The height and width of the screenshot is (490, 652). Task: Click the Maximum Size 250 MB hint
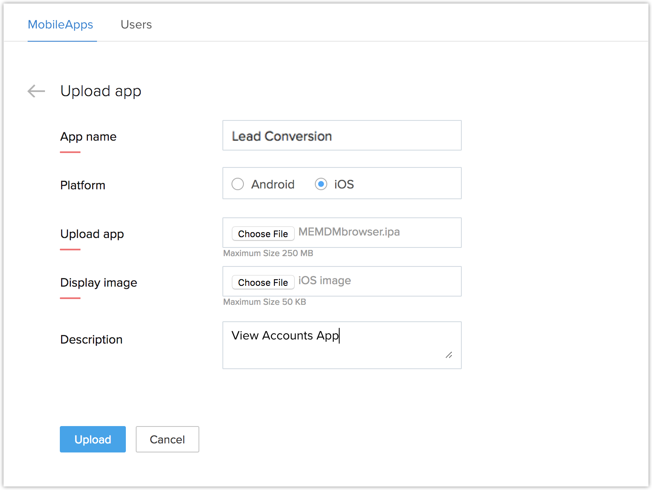[268, 253]
